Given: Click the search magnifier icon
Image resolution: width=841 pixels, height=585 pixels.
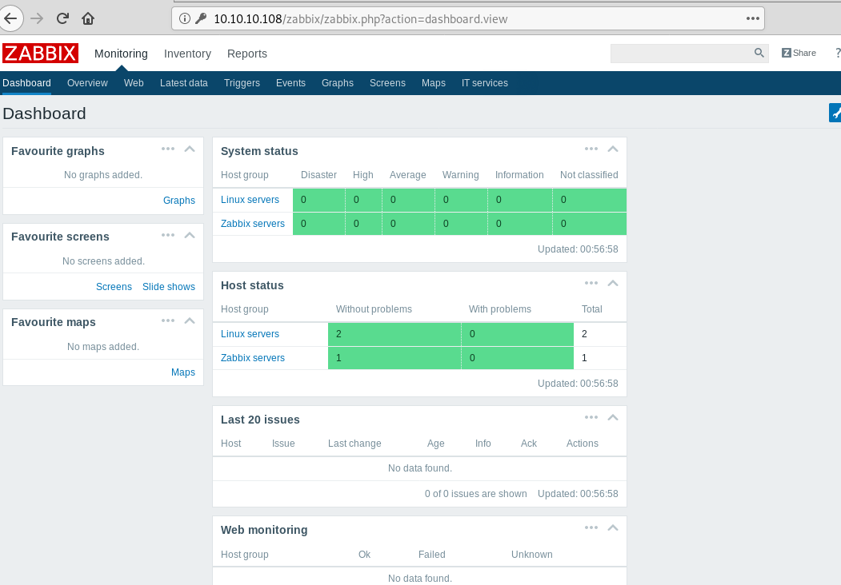Looking at the screenshot, I should [759, 53].
